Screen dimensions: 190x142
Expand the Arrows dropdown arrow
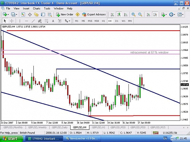(x=70, y=21)
